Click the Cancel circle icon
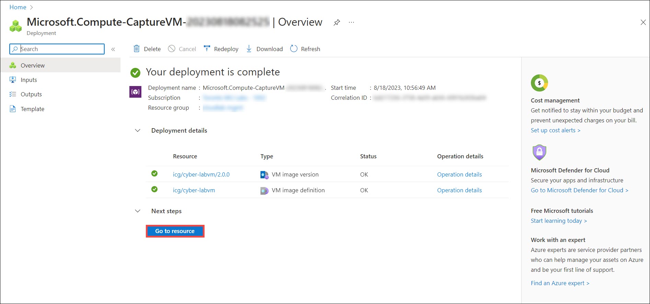Screen dimensions: 650x304 (x=172, y=49)
